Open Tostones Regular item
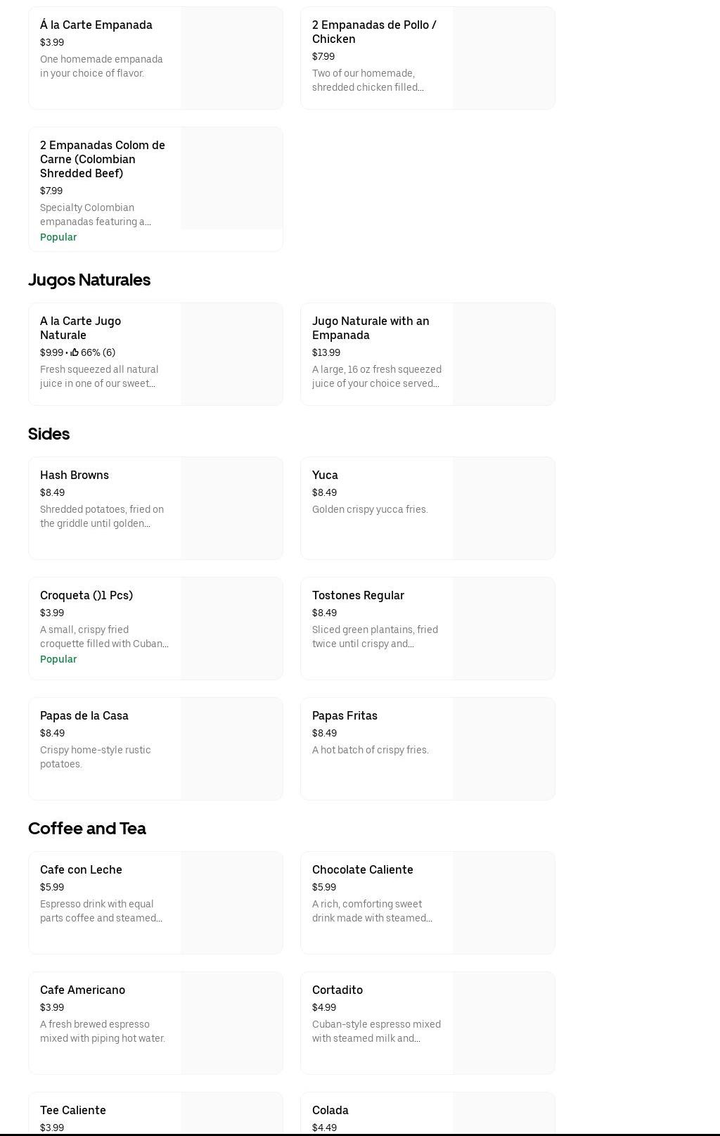This screenshot has width=720, height=1136. (x=358, y=596)
